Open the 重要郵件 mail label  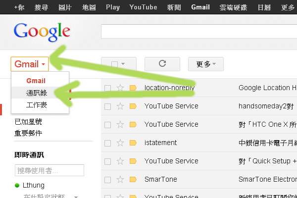(x=28, y=133)
